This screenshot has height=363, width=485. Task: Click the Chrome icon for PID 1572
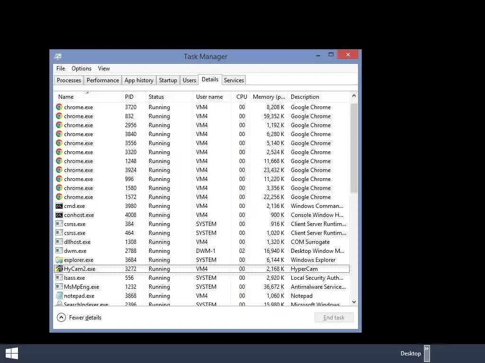tap(59, 197)
